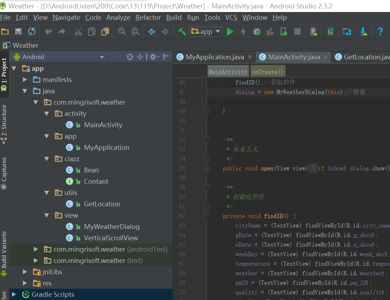Collapse all nodes in project panel
Viewport: 390px width, 300px height.
(x=140, y=57)
